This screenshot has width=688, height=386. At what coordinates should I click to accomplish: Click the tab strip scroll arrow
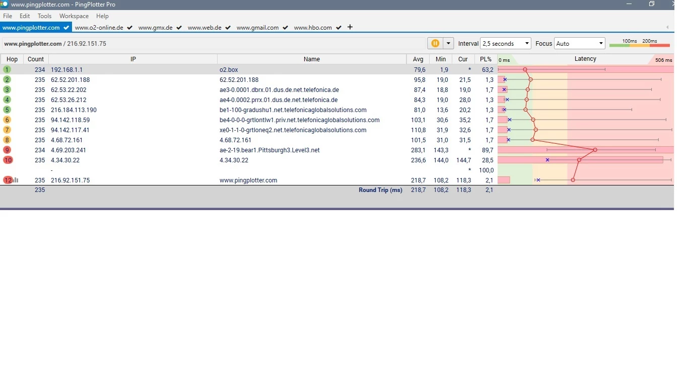(x=667, y=27)
